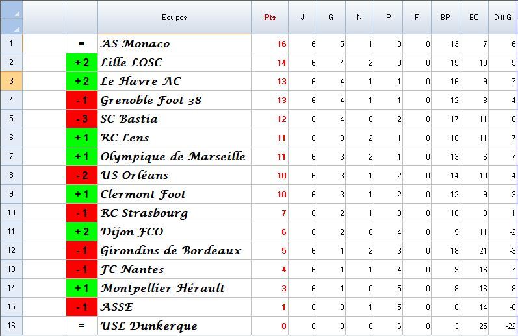Select the Diff G column header
The width and height of the screenshot is (518, 336).
click(502, 18)
